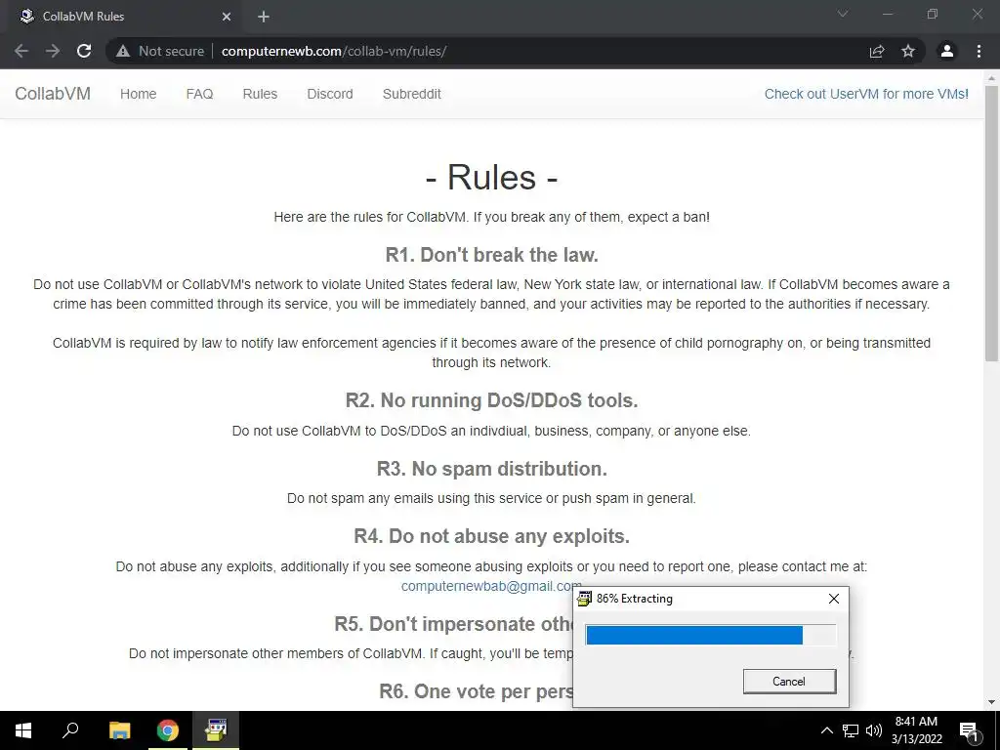Screen dimensions: 1000x750
Task: Select the extractor app in the taskbar
Action: pyautogui.click(x=216, y=730)
